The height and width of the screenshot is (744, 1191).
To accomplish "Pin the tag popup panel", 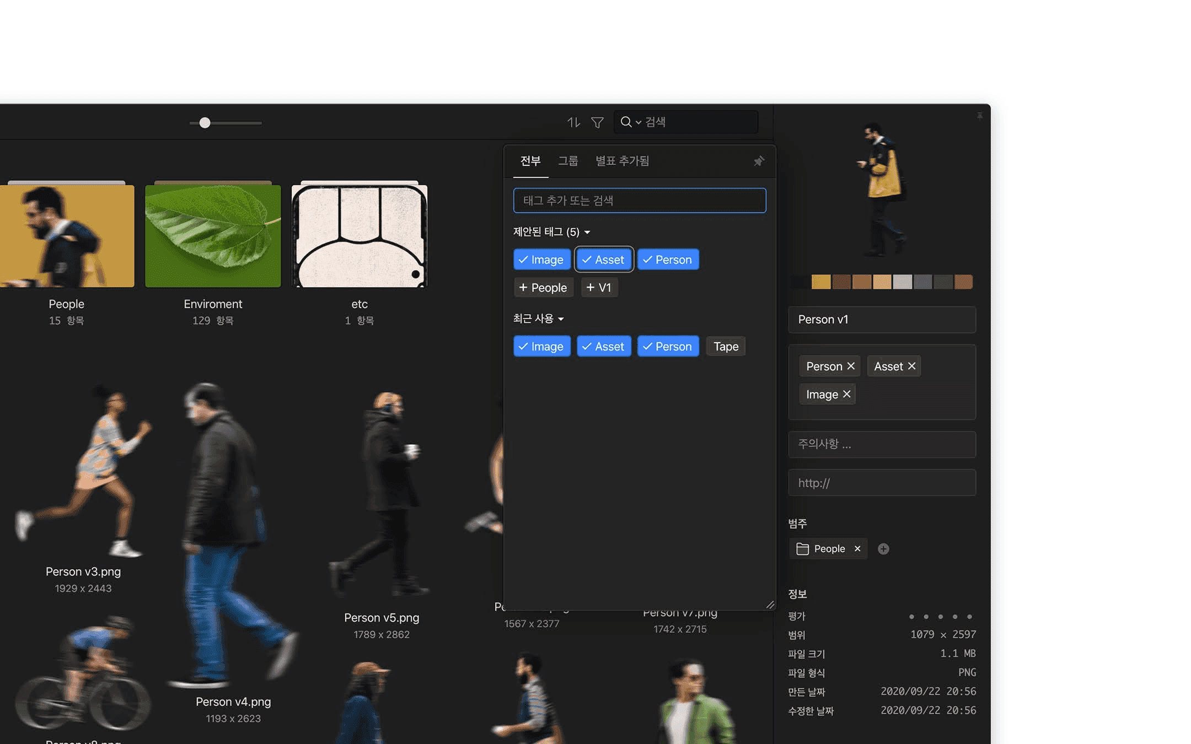I will (759, 161).
